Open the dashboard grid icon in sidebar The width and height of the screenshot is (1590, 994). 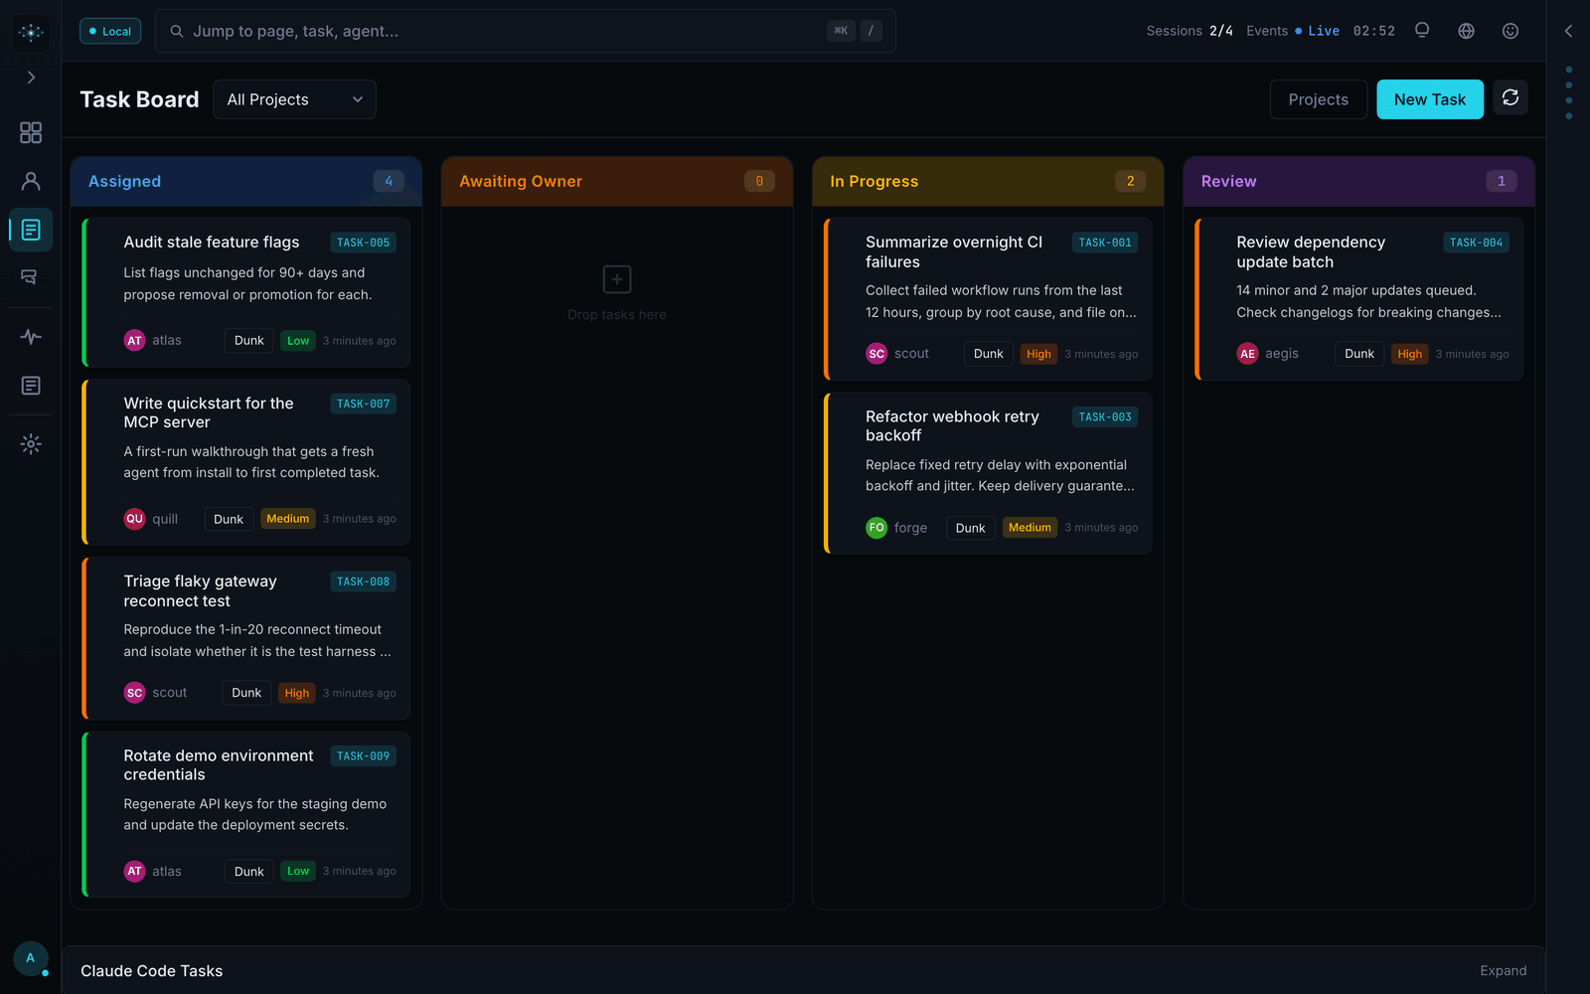(x=31, y=132)
